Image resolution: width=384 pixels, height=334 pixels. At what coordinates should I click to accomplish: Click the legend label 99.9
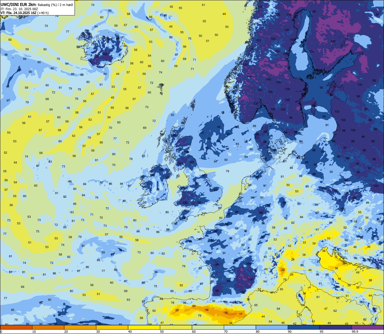(355, 332)
